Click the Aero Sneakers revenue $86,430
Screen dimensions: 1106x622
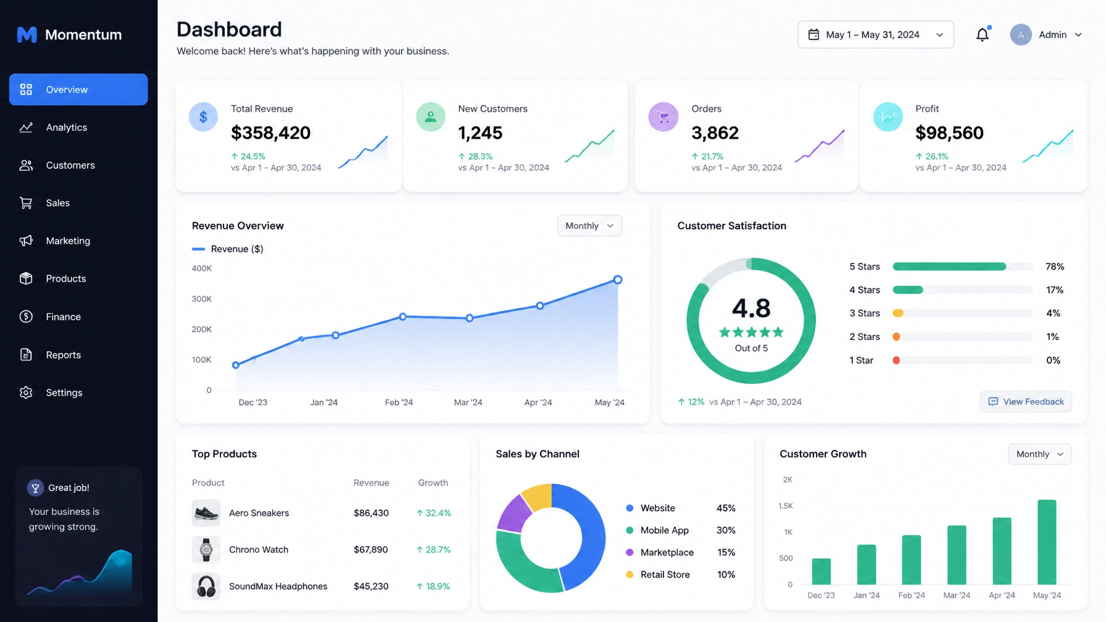371,513
